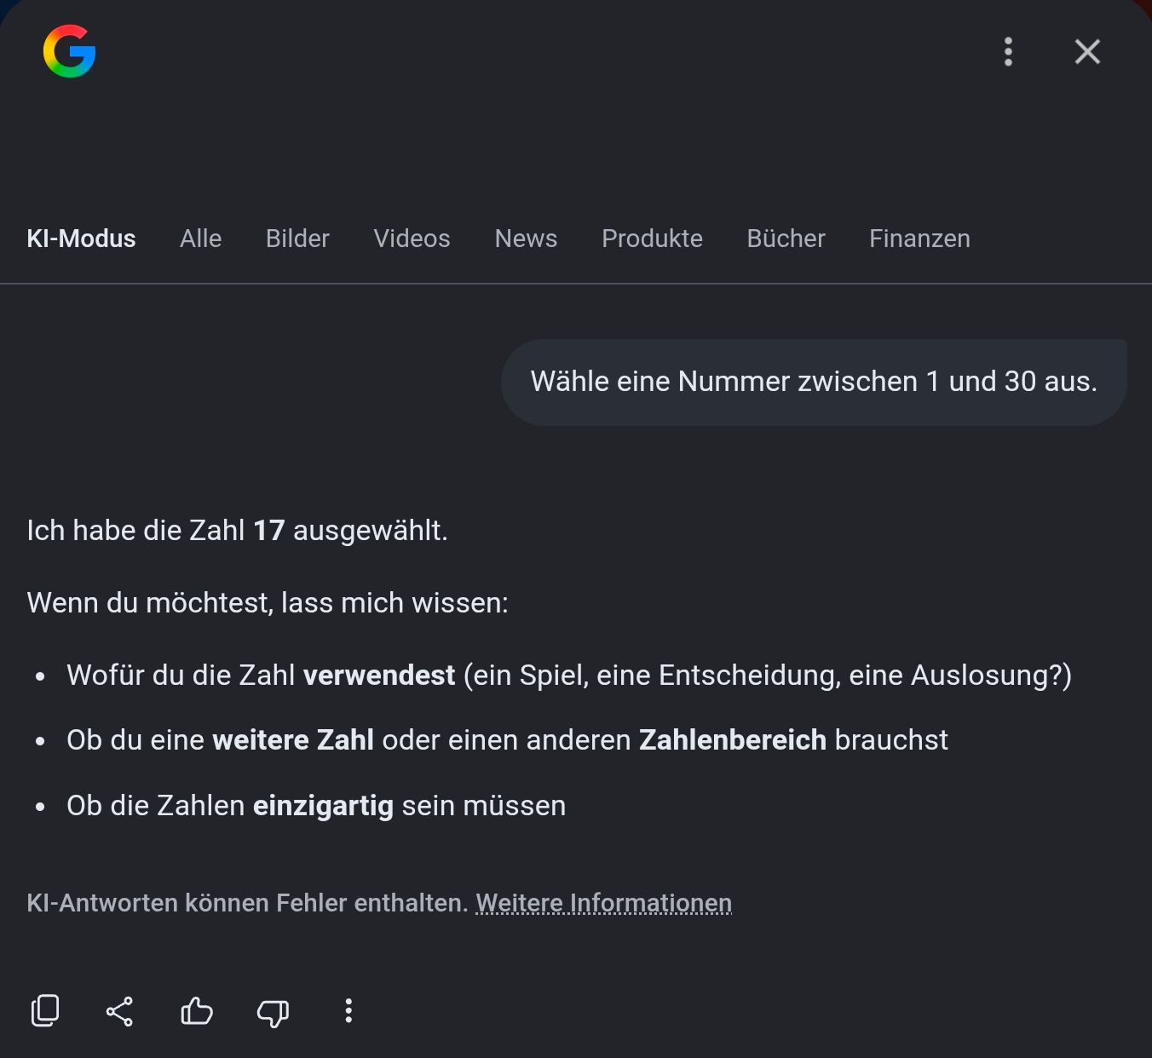This screenshot has width=1152, height=1058.
Task: Open the three-dot menu at top right
Action: (x=1008, y=52)
